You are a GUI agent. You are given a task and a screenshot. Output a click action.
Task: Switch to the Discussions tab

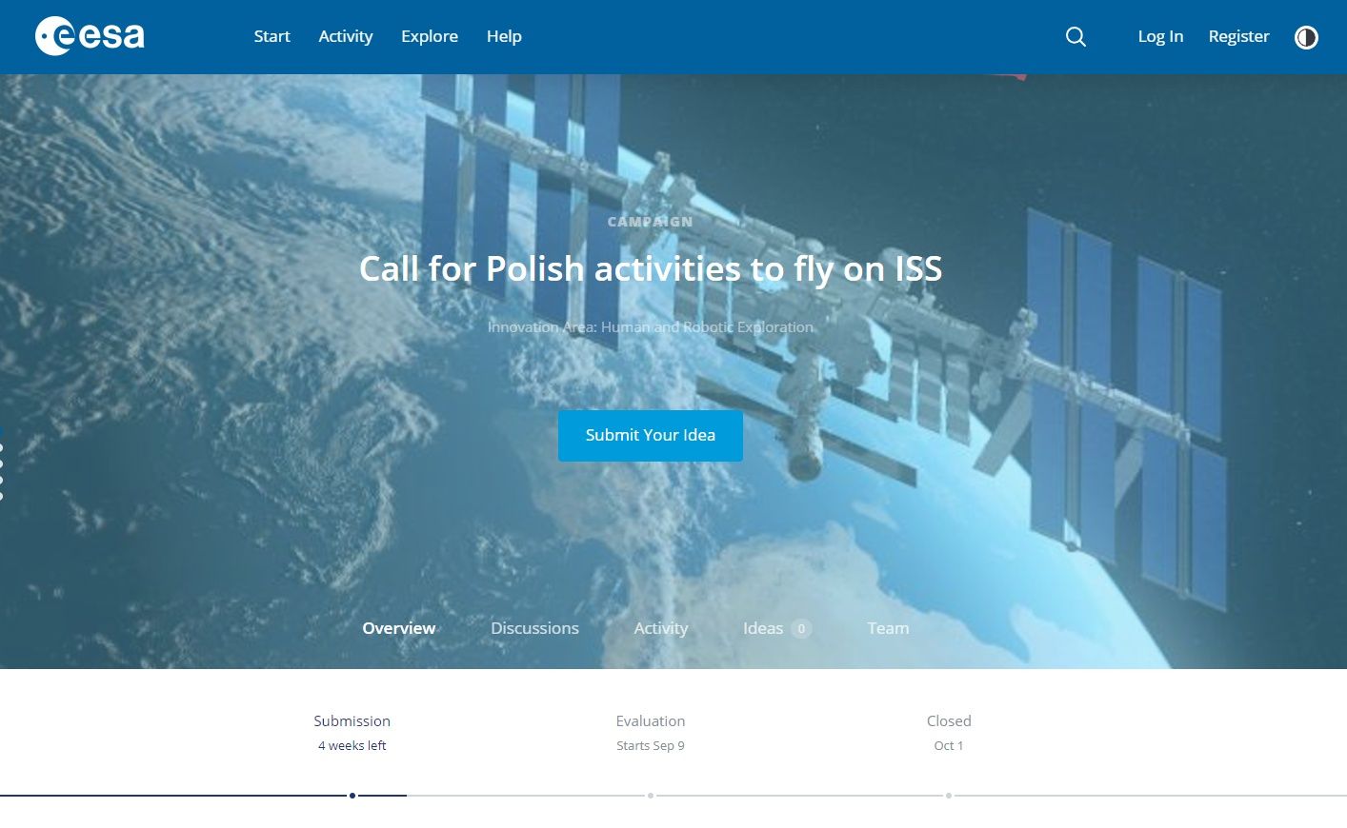tap(534, 628)
